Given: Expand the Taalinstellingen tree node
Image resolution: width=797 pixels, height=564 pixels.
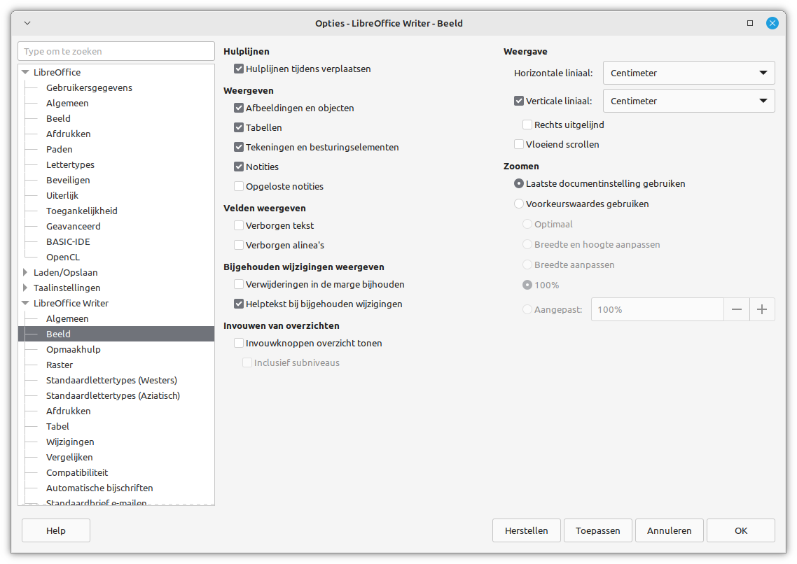Looking at the screenshot, I should [x=25, y=288].
